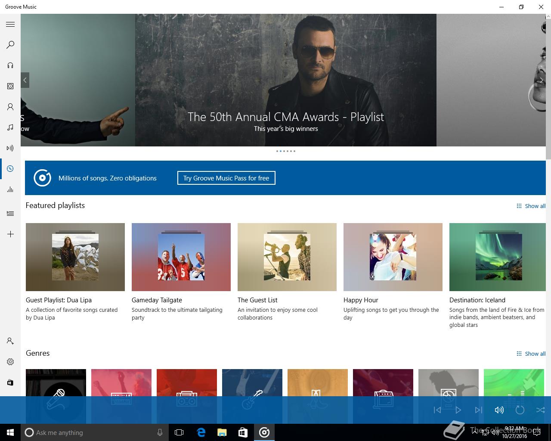The width and height of the screenshot is (551, 441).
Task: Open the search icon in sidebar
Action: click(x=10, y=45)
